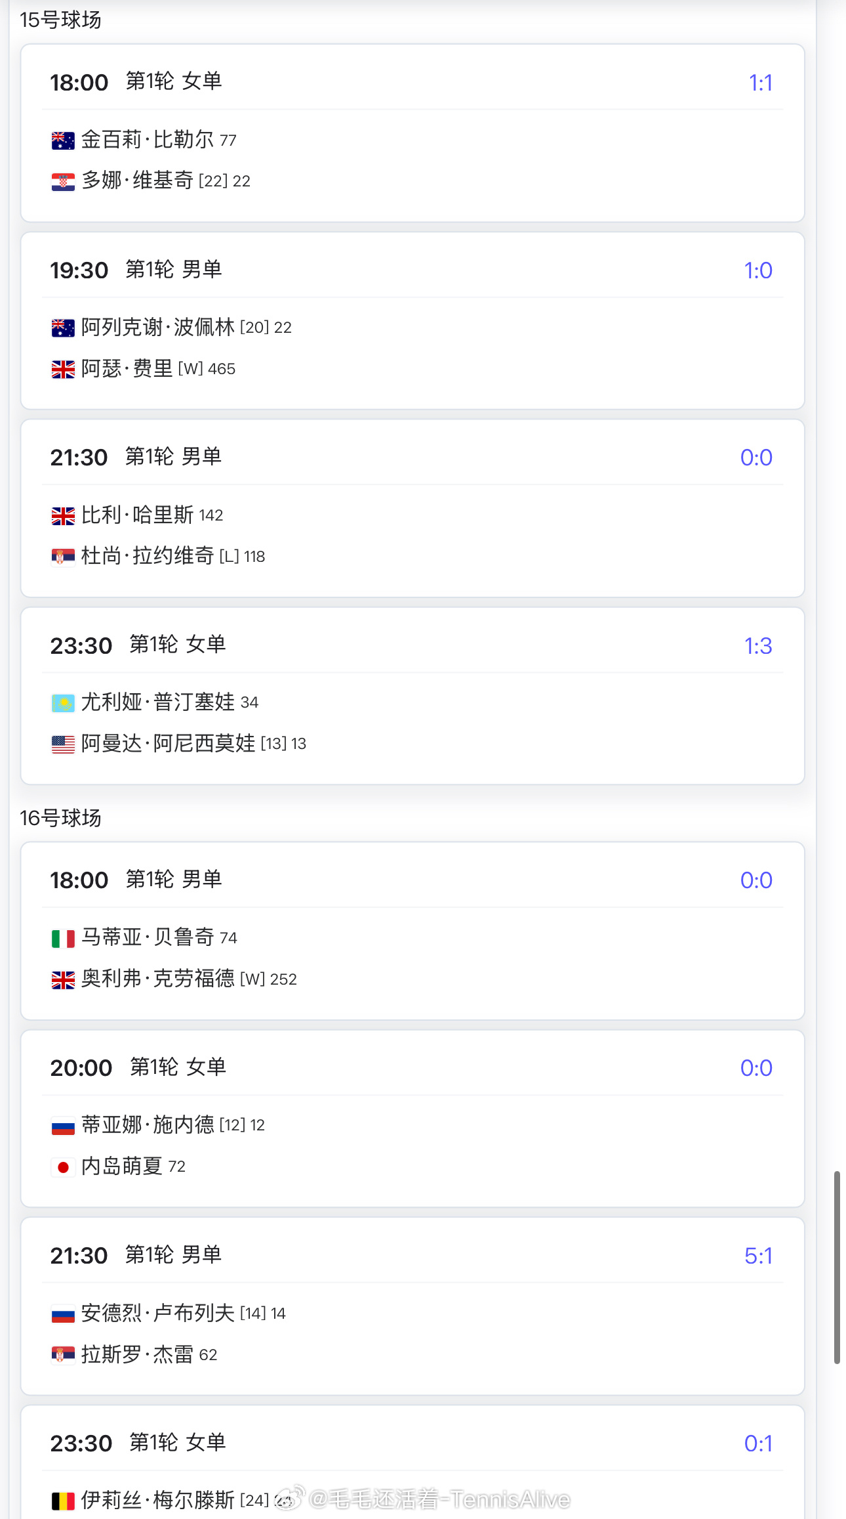Click the 16号球场 court heading
The width and height of the screenshot is (846, 1519).
click(60, 818)
